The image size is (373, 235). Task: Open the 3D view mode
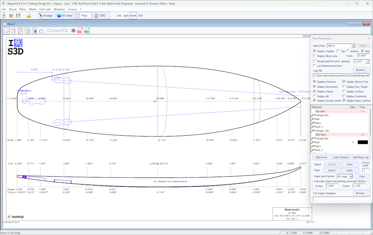[x=65, y=16]
